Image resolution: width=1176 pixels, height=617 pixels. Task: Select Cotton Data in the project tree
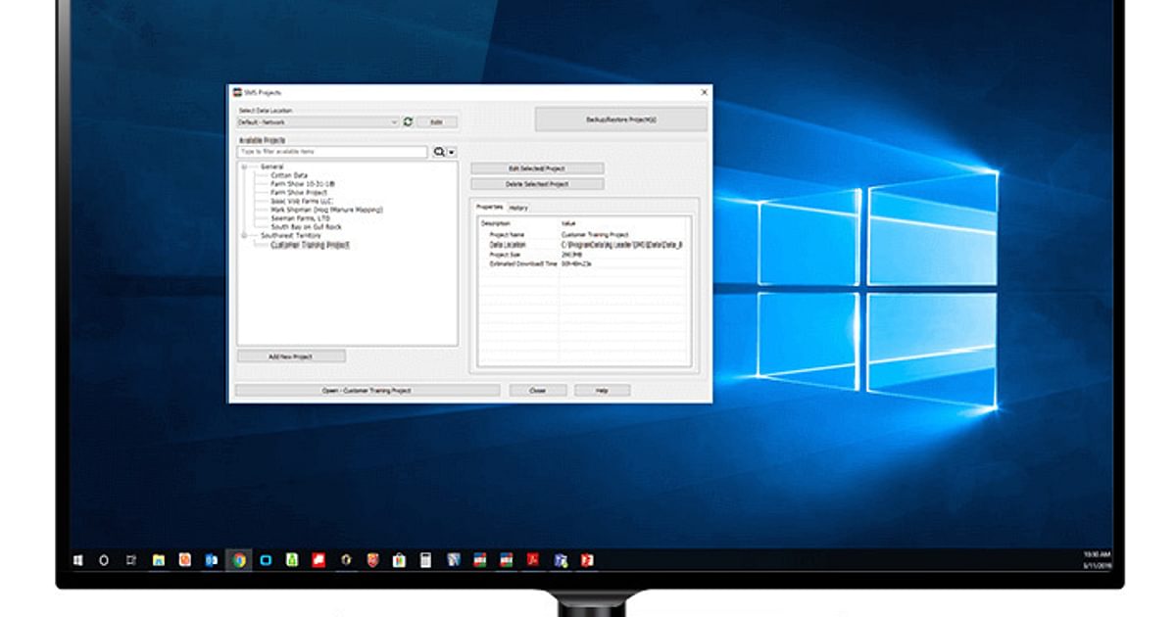tap(288, 175)
